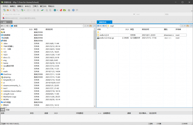Select the OneDrive item in the local list
The height and width of the screenshot is (125, 193).
[7, 74]
